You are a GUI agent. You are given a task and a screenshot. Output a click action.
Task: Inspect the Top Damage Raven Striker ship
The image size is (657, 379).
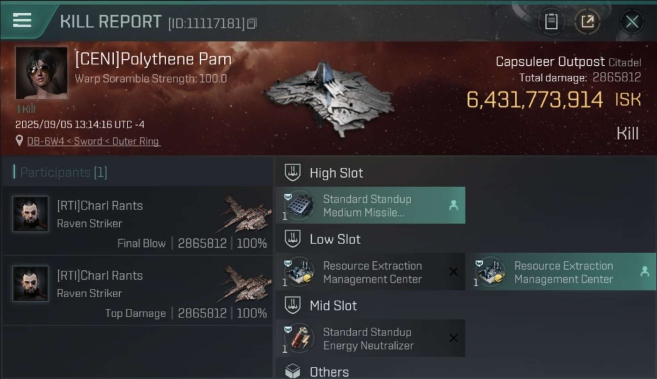(x=246, y=285)
